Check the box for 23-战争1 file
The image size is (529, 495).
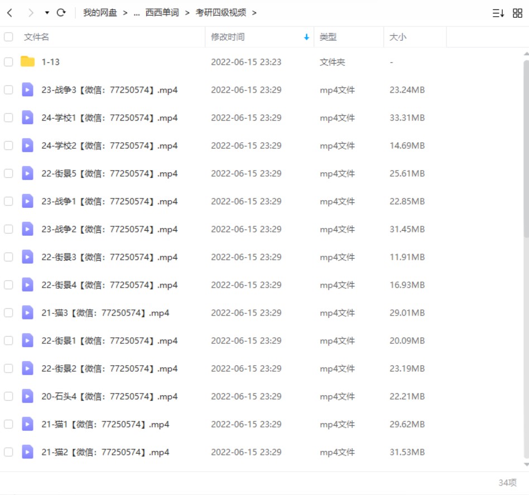8,201
